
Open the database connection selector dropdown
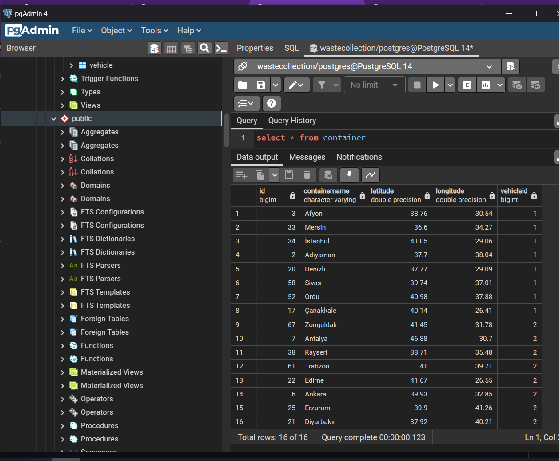(376, 66)
